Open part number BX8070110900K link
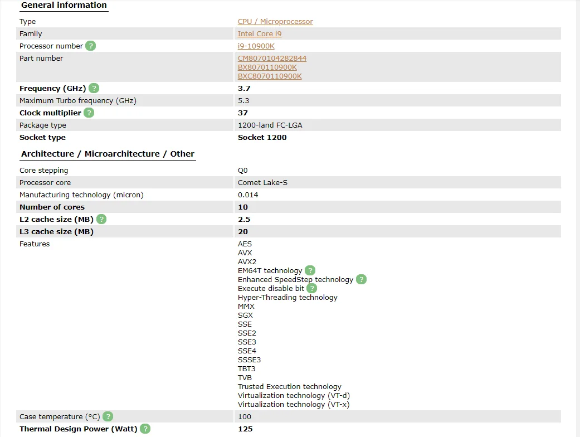Viewport: 580px width, 437px height. coord(267,67)
